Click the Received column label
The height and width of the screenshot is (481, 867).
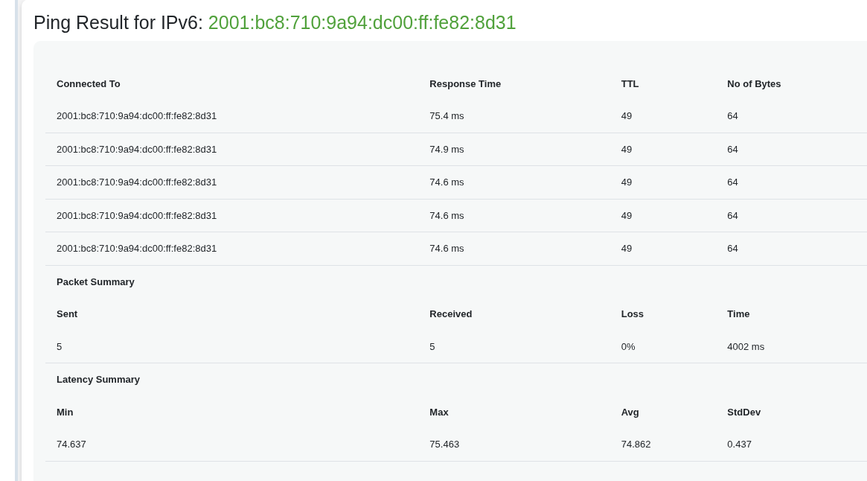[450, 314]
